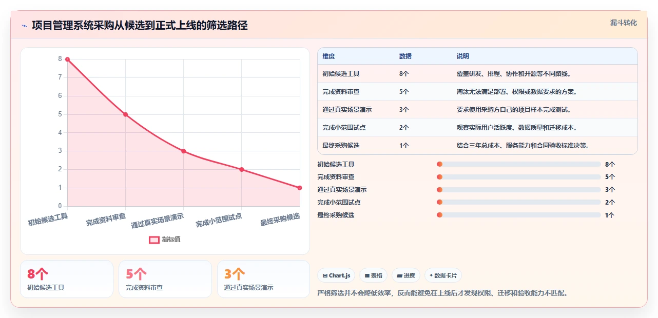Image resolution: width=658 pixels, height=318 pixels.
Task: Click the 数据卡片 tag chip
Action: 443,275
